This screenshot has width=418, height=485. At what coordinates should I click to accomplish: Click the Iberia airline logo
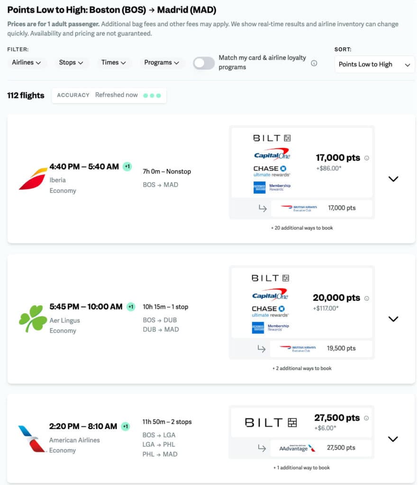(33, 179)
